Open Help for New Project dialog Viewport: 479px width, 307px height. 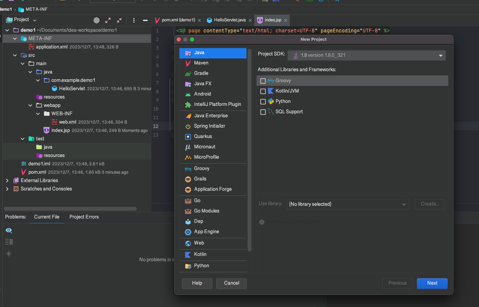197,283
